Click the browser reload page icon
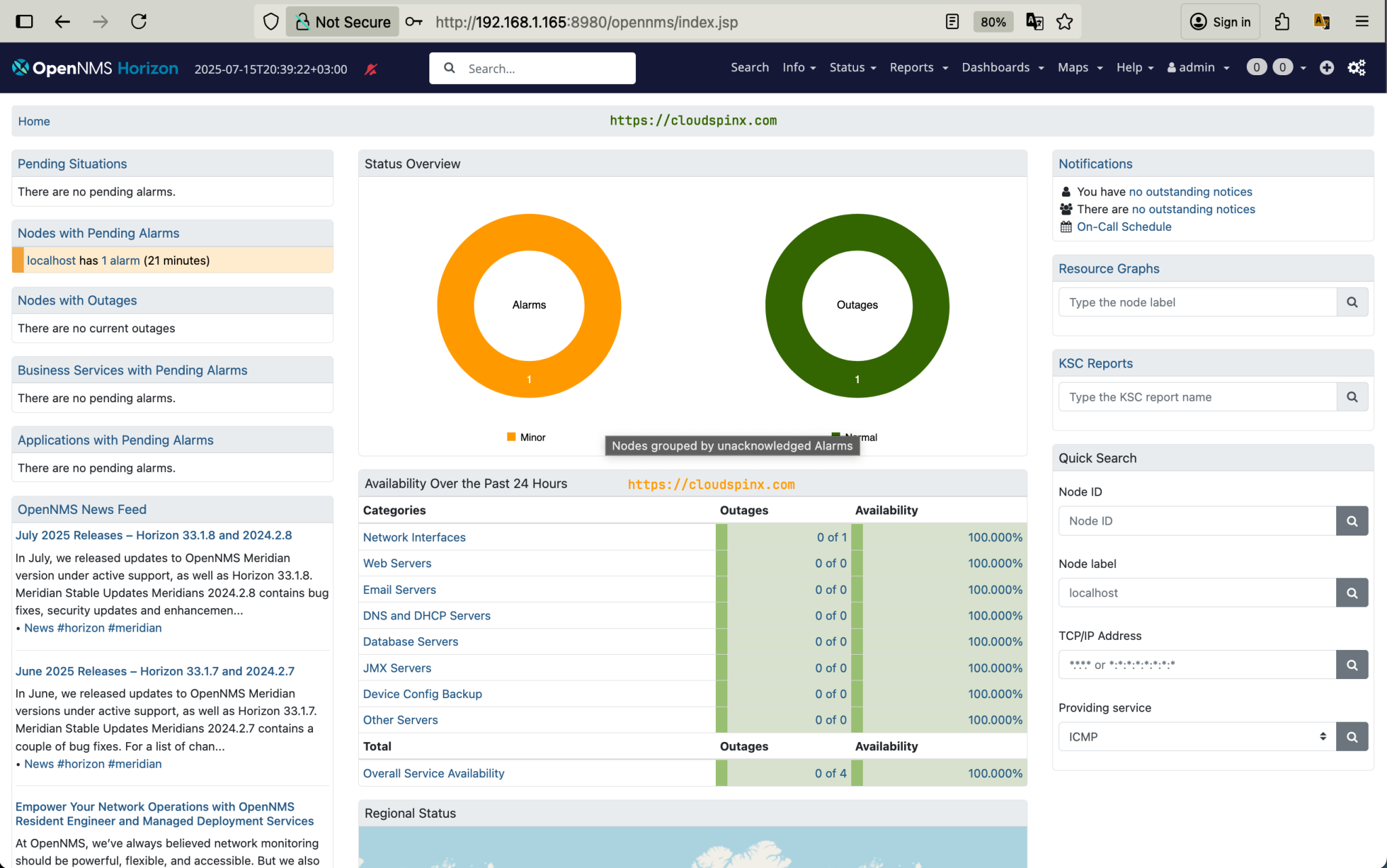The width and height of the screenshot is (1387, 868). click(x=139, y=22)
